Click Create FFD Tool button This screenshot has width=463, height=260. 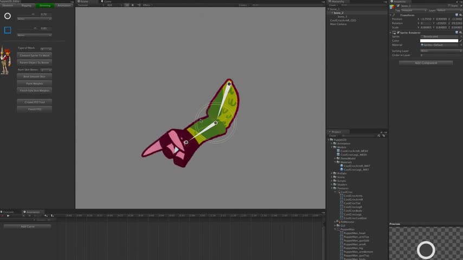click(x=35, y=102)
